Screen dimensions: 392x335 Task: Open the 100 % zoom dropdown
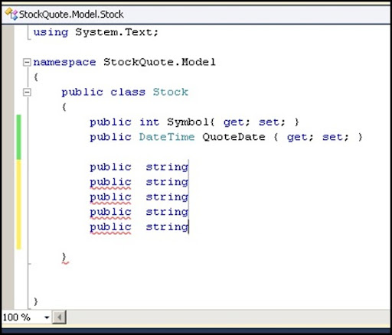pos(47,317)
